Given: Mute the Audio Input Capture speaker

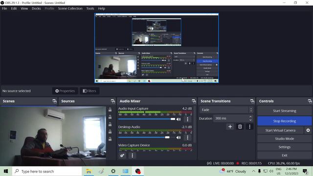Looking at the screenshot, I should [x=179, y=119].
